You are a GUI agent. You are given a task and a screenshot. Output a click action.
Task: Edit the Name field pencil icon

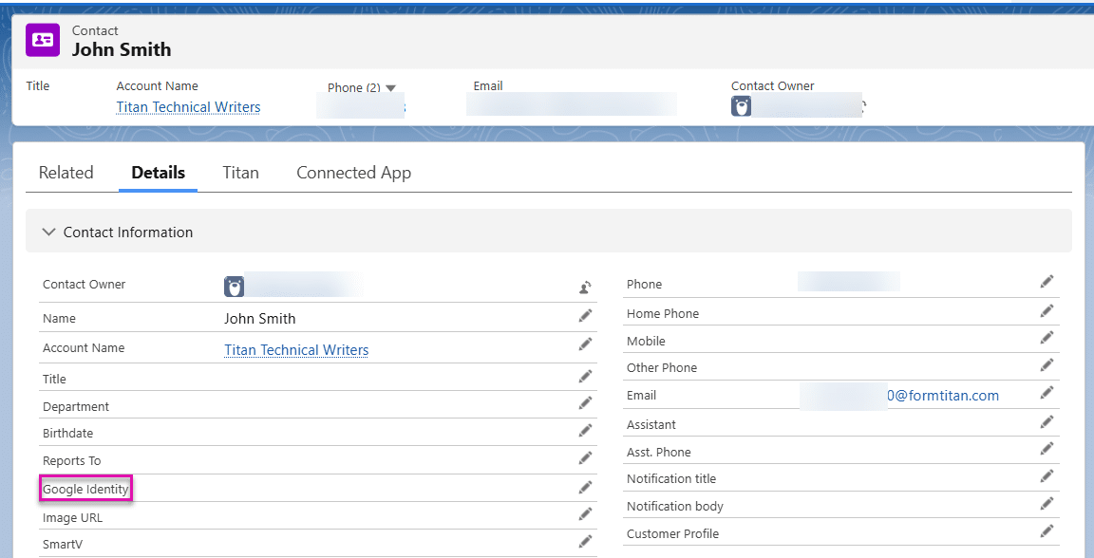[x=586, y=316]
